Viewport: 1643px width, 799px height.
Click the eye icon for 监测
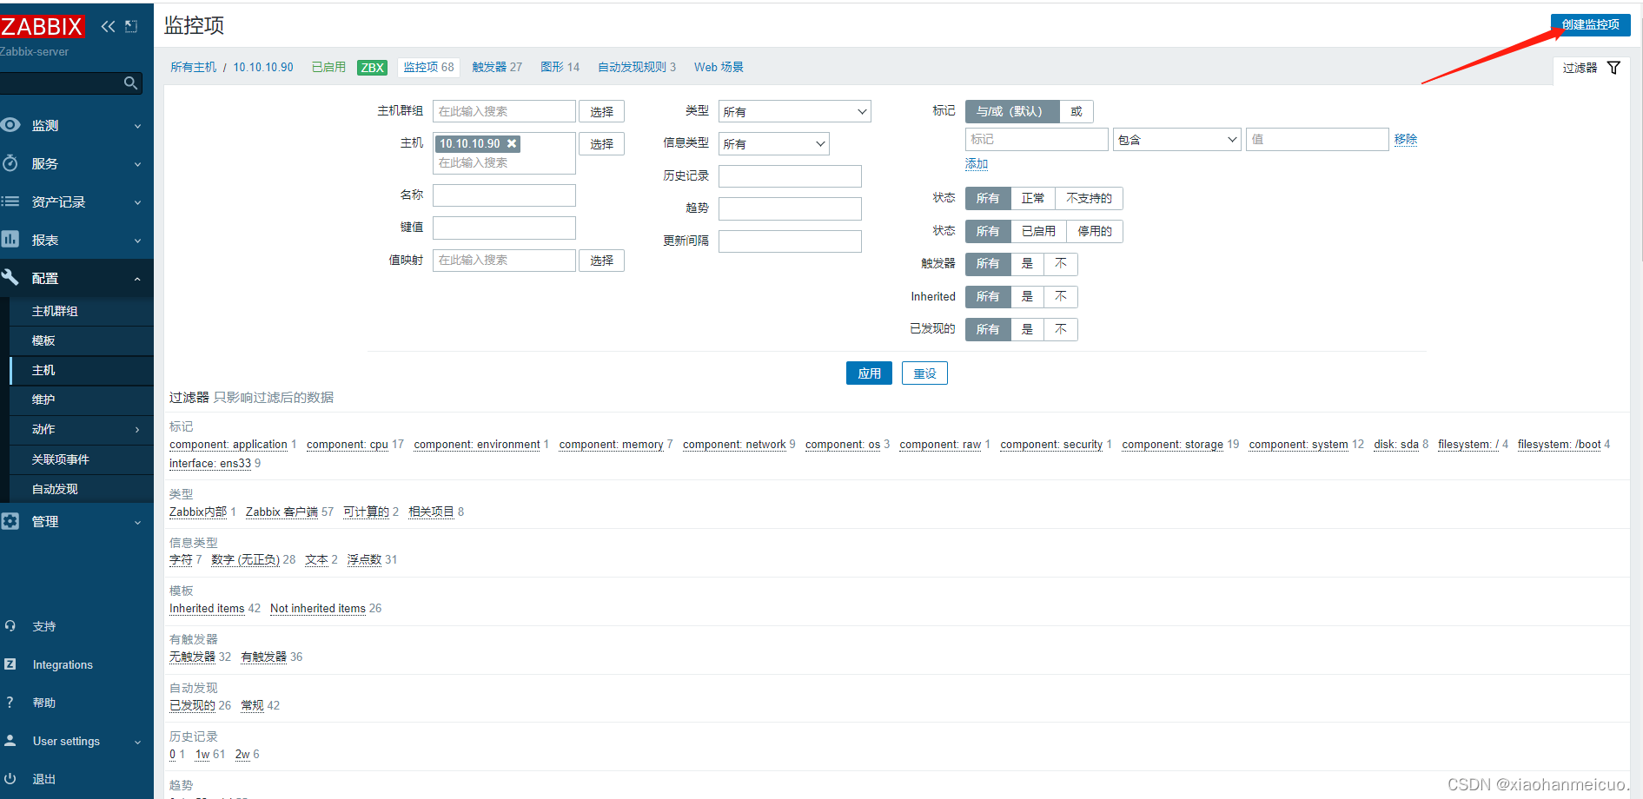tap(10, 125)
